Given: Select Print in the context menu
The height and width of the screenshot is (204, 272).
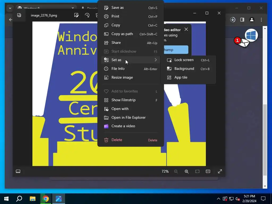Looking at the screenshot, I should click(131, 16).
